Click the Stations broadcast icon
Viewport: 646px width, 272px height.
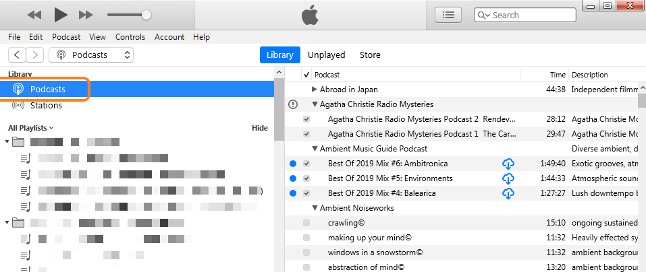[18, 106]
